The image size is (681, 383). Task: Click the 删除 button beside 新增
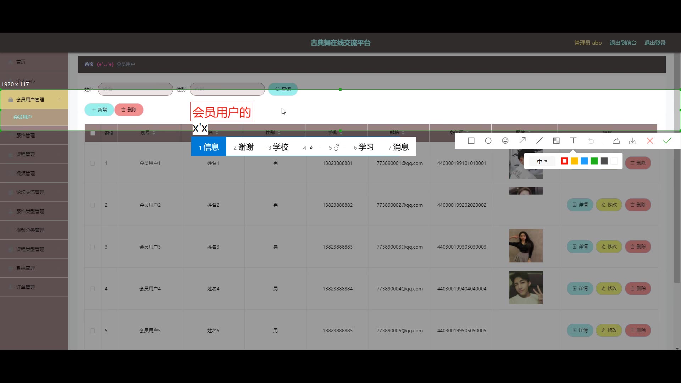(x=129, y=110)
